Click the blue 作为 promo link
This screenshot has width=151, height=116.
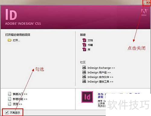tap(101, 94)
